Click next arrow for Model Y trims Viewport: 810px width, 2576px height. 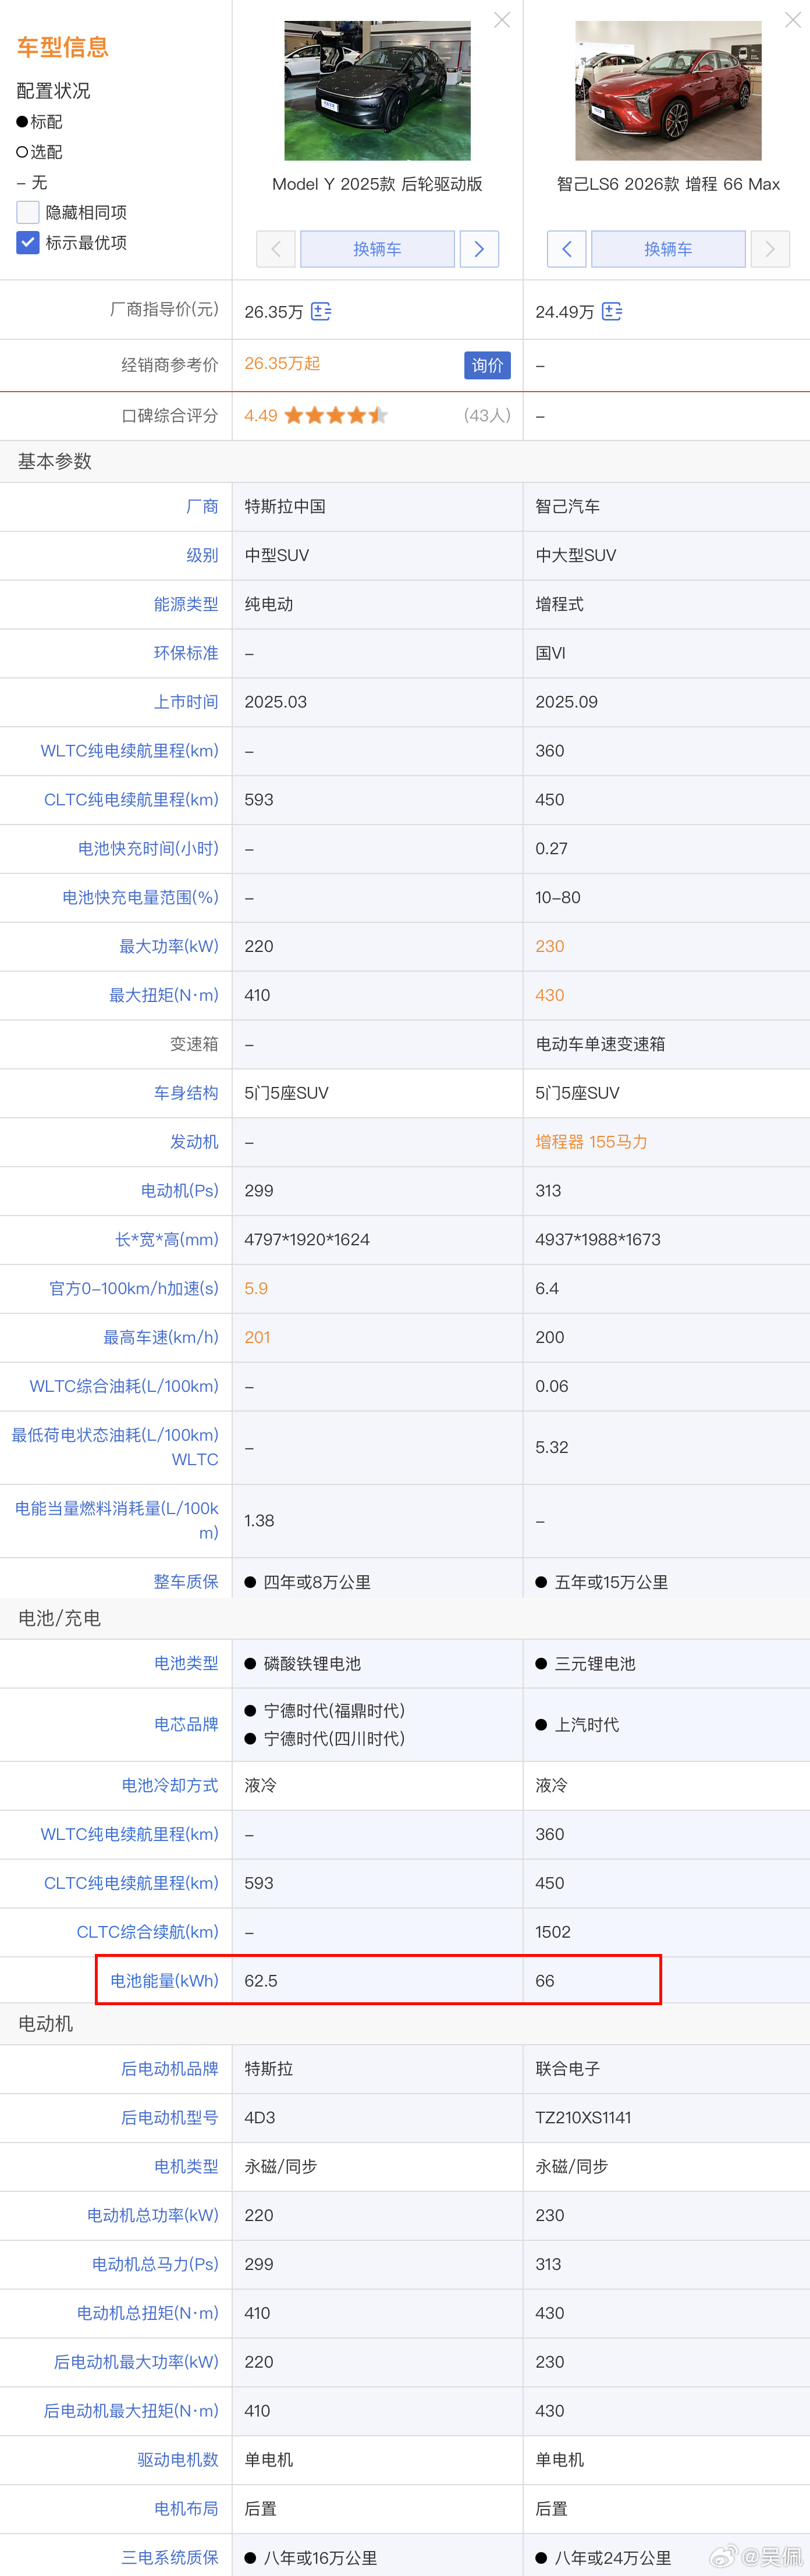[479, 249]
